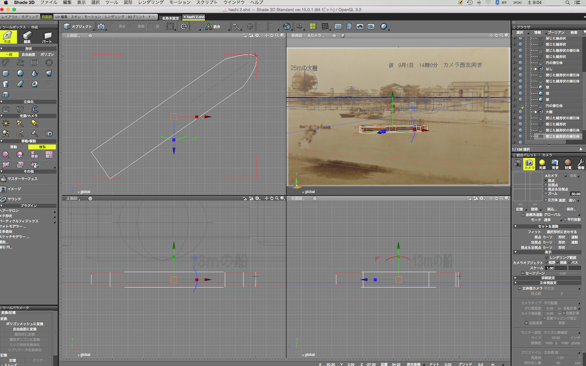Switch to the 自由曲面 shape tab
Screen dimensions: 586x366
click(28, 55)
